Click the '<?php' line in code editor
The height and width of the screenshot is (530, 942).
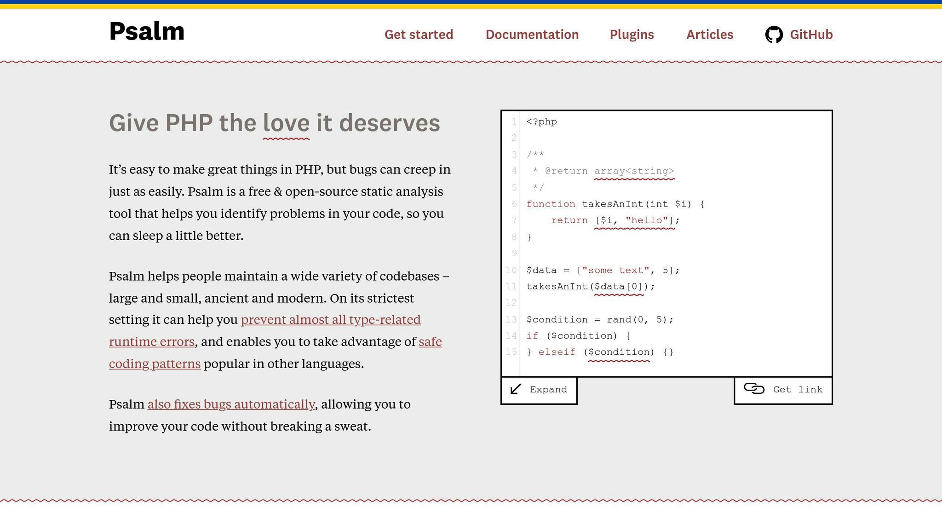(541, 122)
